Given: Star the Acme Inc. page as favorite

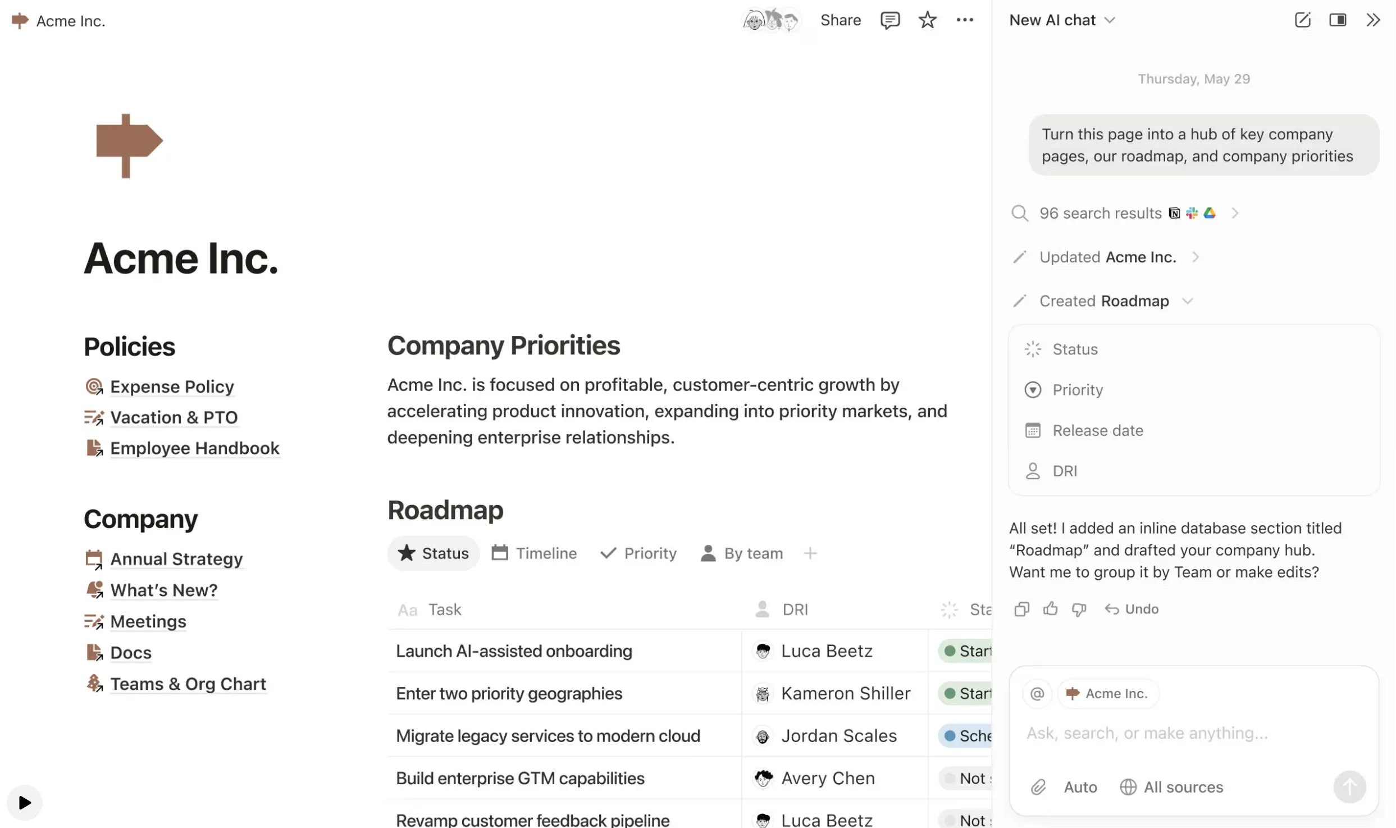Looking at the screenshot, I should click(927, 20).
